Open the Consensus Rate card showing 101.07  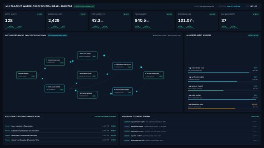(x=196, y=21)
